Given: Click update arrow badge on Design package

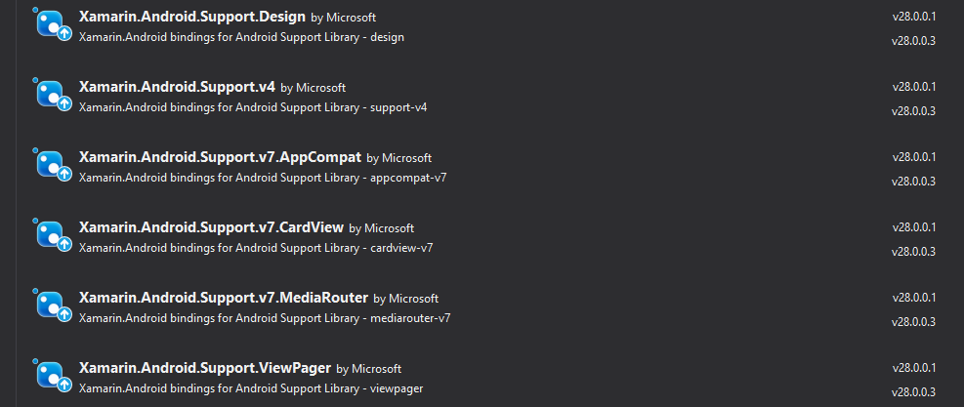Looking at the screenshot, I should (x=64, y=34).
